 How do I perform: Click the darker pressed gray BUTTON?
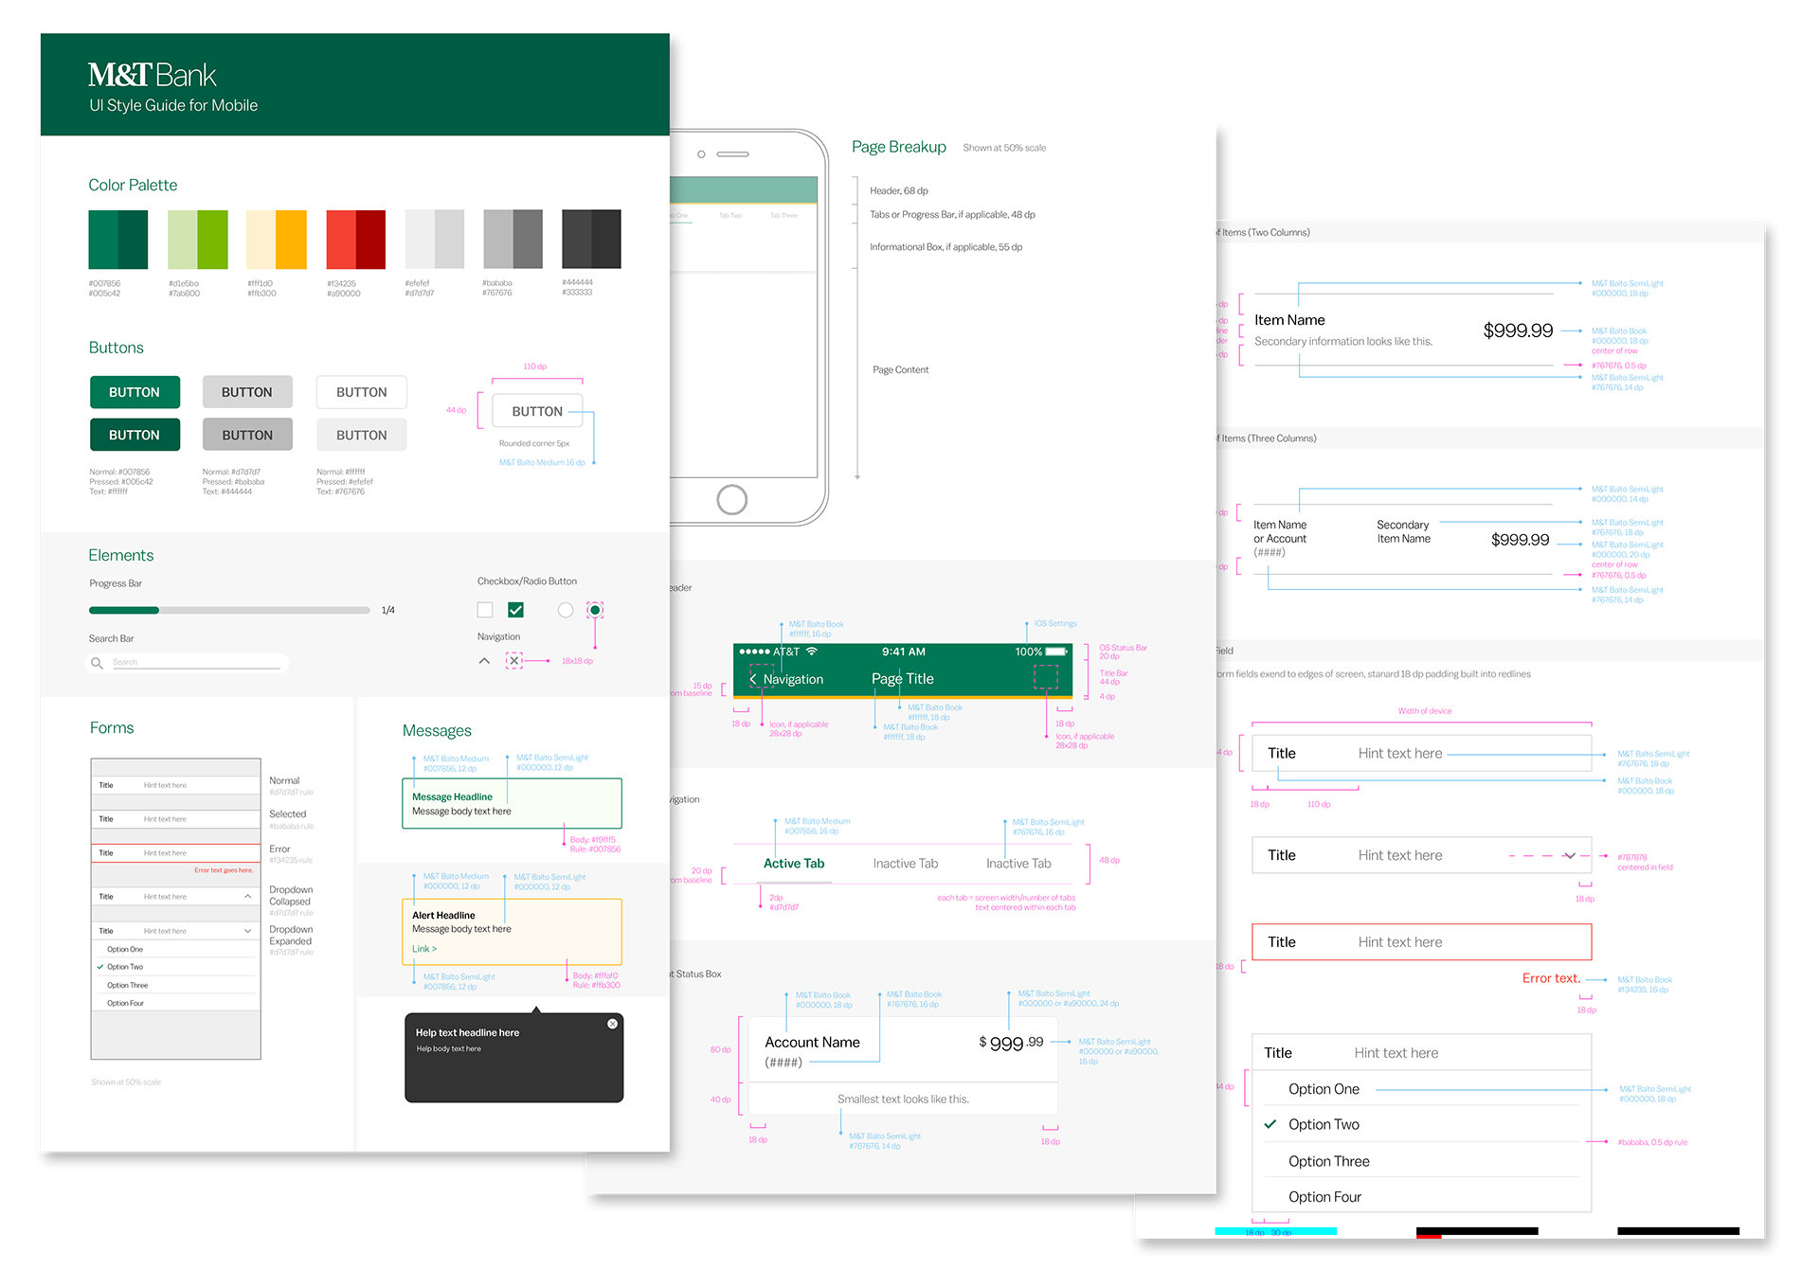[x=247, y=435]
